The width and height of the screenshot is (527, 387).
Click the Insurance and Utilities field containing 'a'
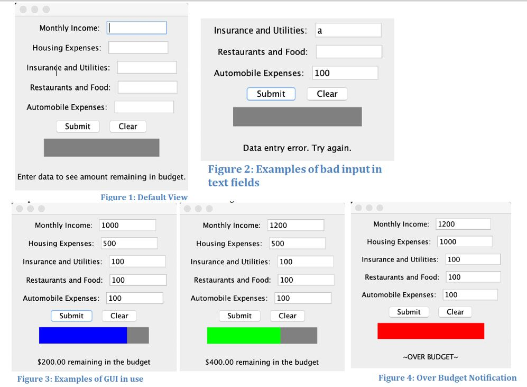click(x=348, y=30)
